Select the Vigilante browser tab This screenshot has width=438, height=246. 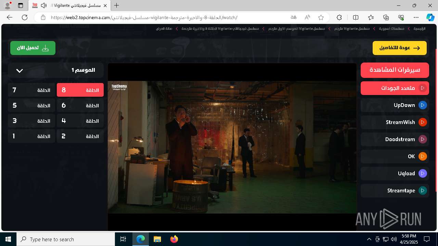(x=70, y=5)
